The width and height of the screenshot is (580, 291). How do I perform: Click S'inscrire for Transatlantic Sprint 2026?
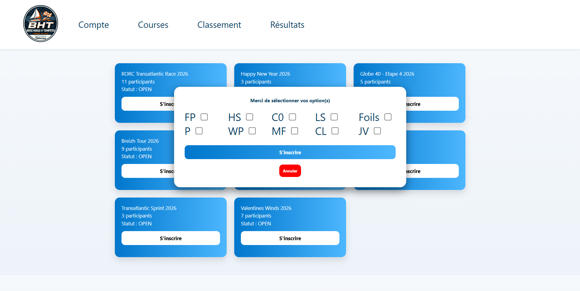170,238
